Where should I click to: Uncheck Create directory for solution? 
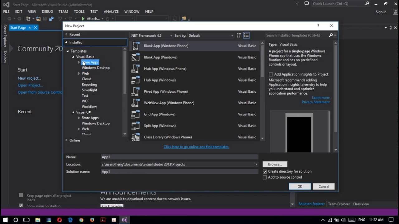[x=265, y=171]
